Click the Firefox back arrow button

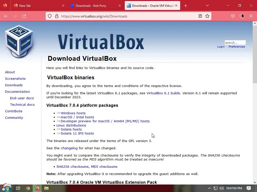6,16
